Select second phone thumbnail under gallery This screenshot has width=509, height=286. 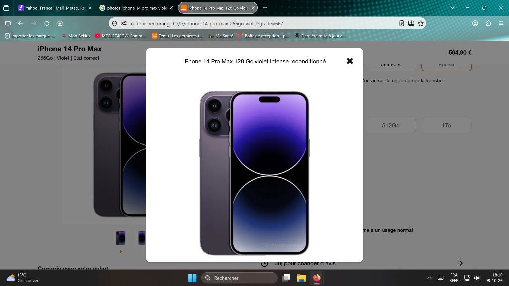[x=142, y=238]
